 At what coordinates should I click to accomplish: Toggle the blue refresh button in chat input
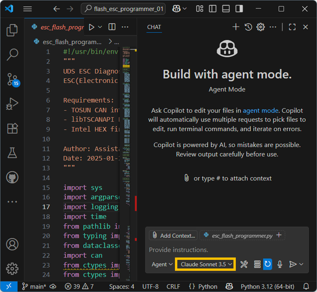pyautogui.click(x=268, y=264)
